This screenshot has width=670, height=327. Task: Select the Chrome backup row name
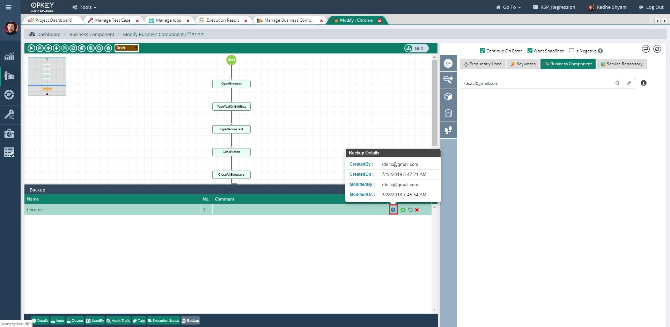click(35, 210)
